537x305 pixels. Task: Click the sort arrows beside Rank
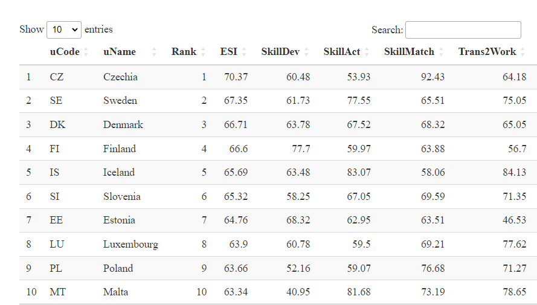click(x=203, y=52)
